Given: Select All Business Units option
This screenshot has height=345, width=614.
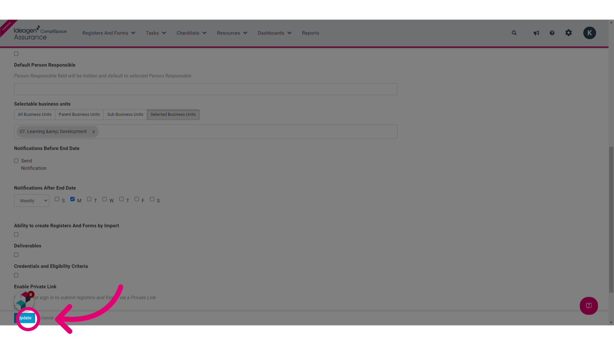Looking at the screenshot, I should point(35,114).
